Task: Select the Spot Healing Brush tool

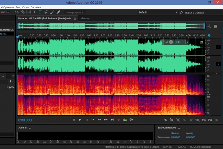Action: (58, 12)
